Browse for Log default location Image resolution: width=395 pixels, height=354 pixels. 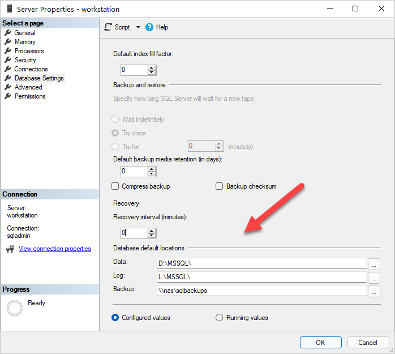click(374, 278)
